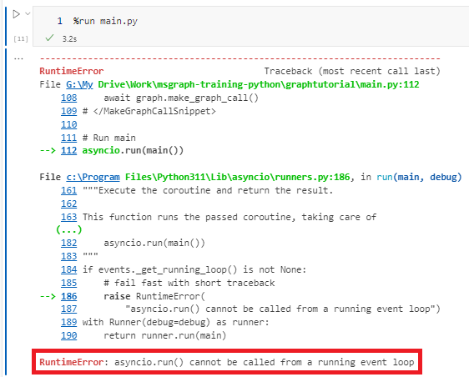Jump to line 109 link

coord(69,111)
